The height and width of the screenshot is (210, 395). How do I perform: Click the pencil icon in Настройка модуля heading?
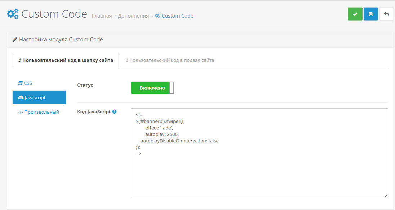(x=15, y=40)
